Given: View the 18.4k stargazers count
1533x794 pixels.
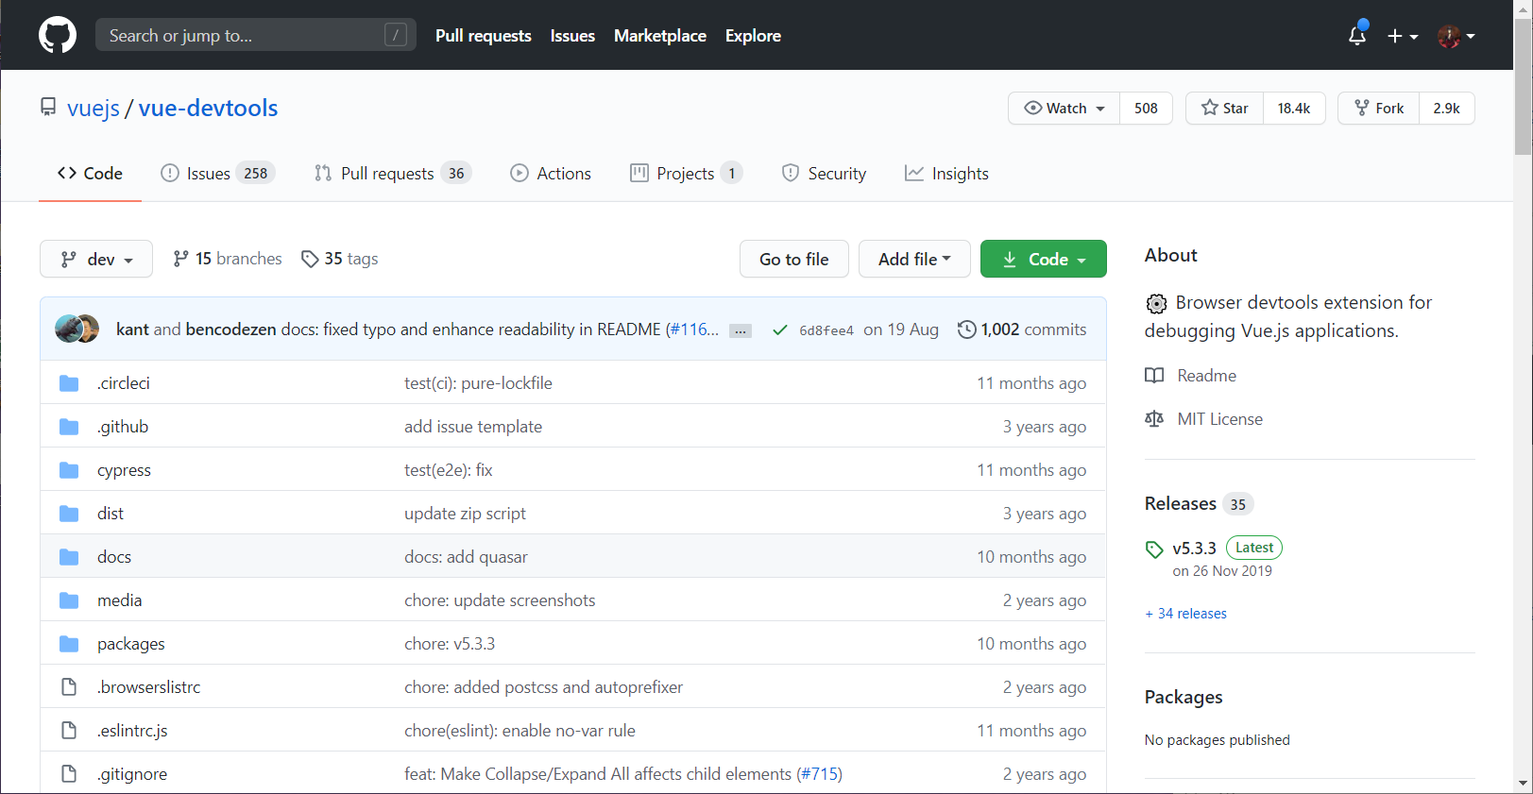Looking at the screenshot, I should [x=1294, y=108].
